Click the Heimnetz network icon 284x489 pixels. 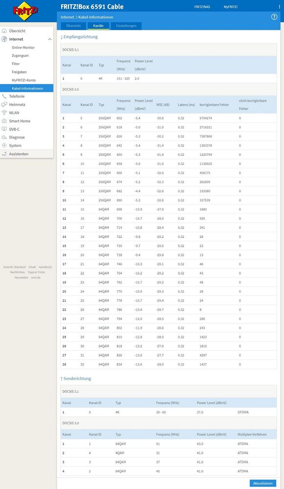[4, 104]
